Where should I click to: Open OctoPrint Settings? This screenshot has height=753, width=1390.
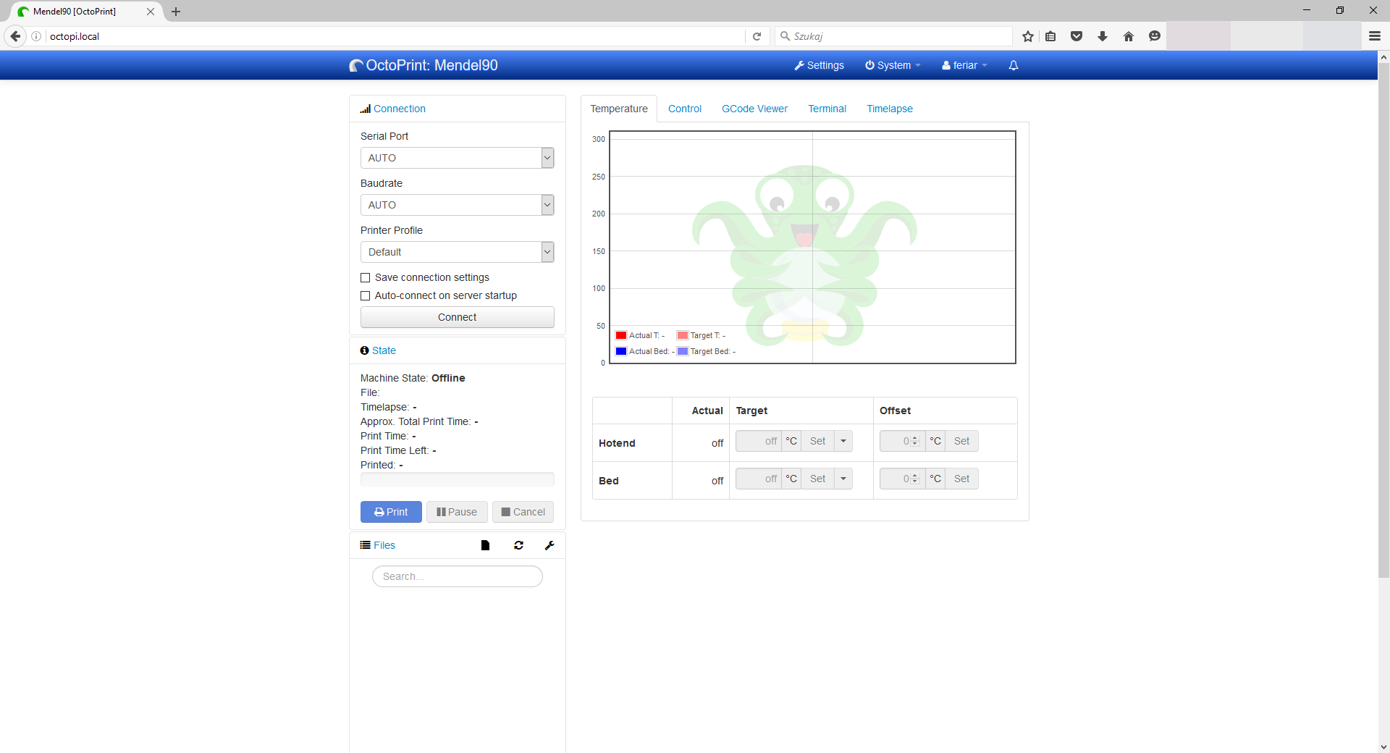819,65
